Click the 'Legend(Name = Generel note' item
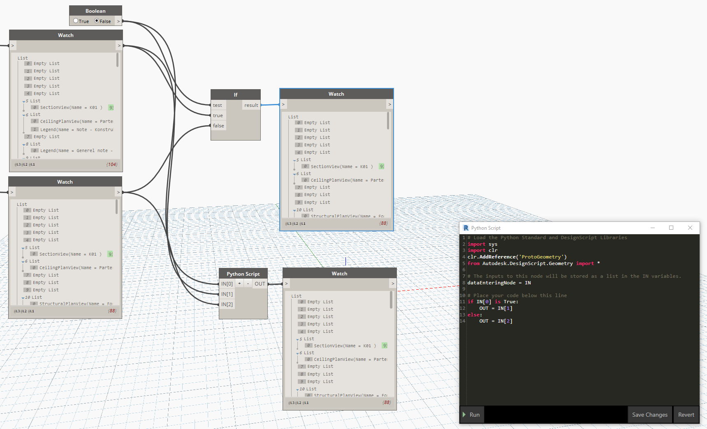The image size is (707, 429). click(76, 151)
